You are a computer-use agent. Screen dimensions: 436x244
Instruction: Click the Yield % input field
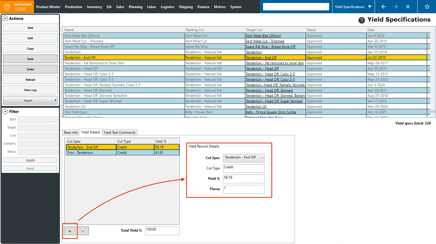(x=243, y=178)
